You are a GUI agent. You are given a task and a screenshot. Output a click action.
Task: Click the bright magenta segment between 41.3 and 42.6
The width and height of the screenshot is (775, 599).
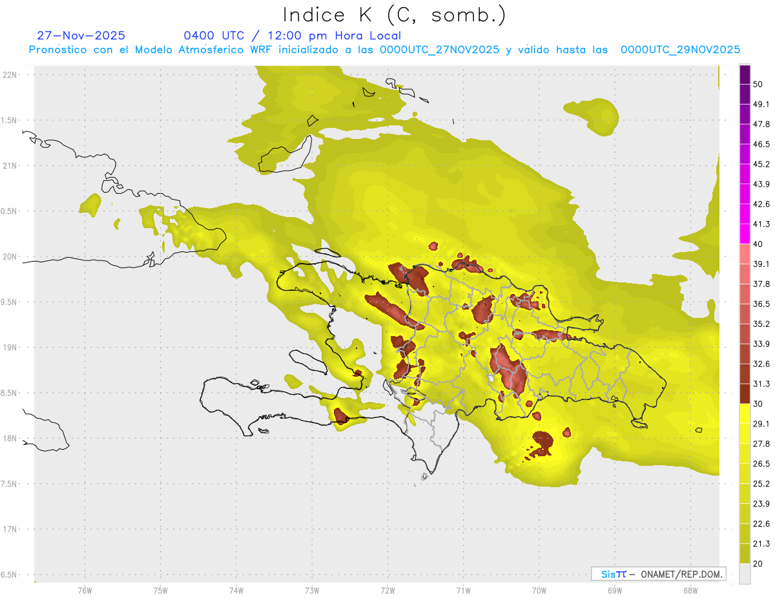click(x=745, y=214)
